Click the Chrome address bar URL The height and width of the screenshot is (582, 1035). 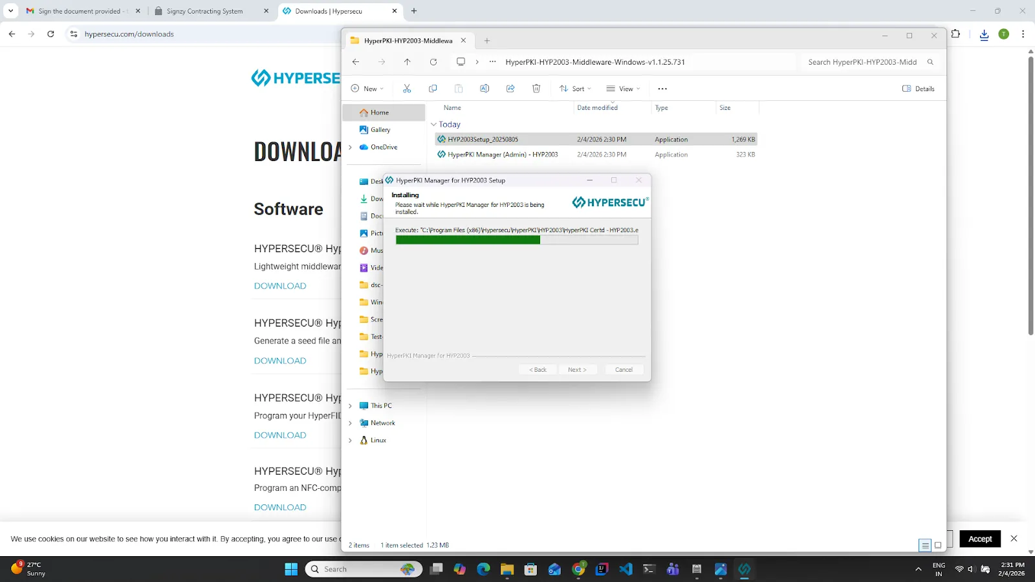tap(129, 34)
